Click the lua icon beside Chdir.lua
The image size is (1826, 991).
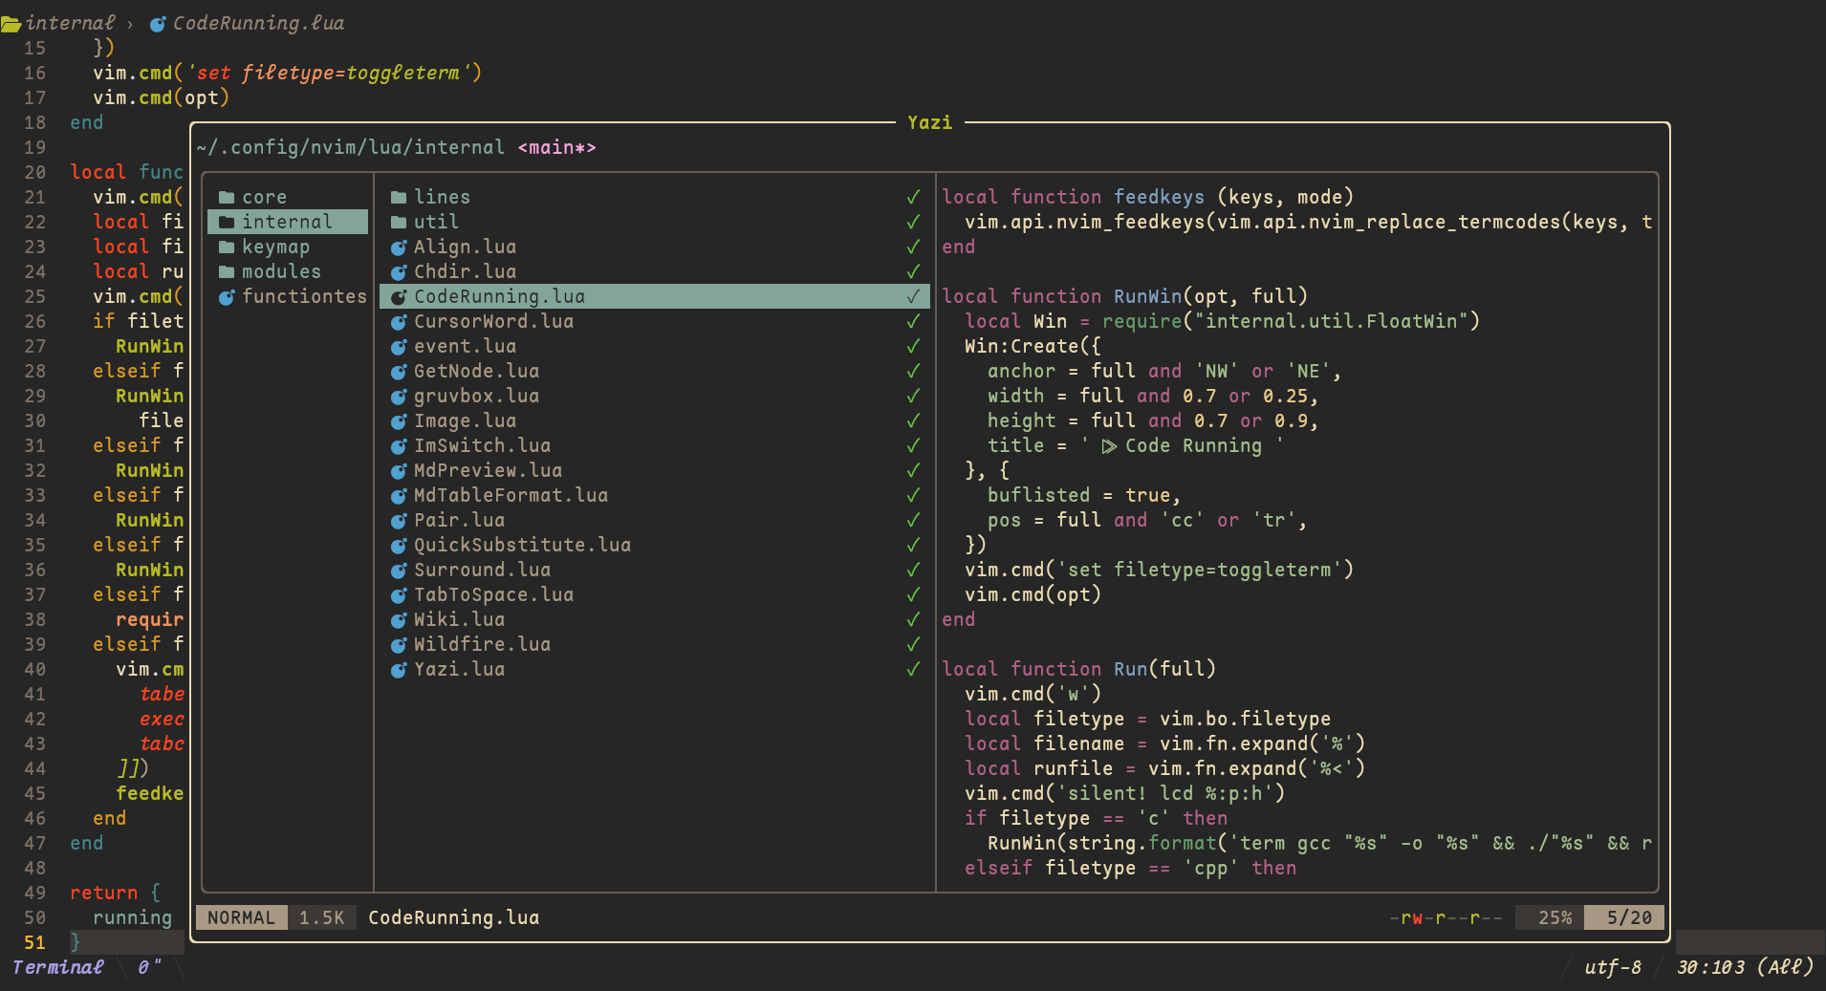pos(399,272)
